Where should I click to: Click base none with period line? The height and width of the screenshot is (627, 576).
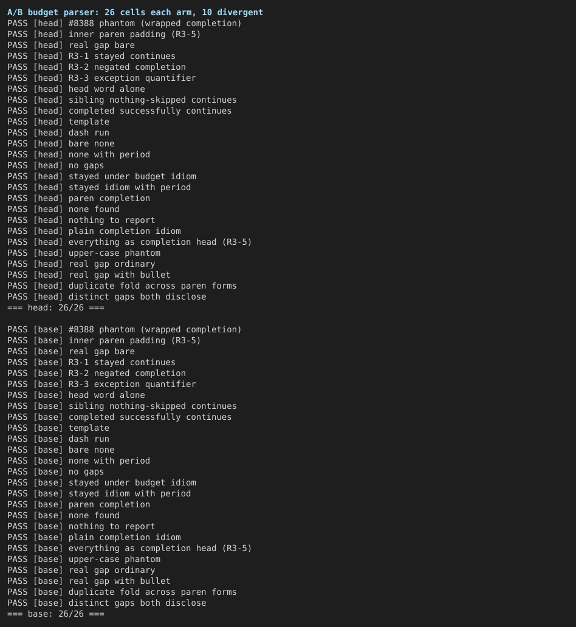78,461
